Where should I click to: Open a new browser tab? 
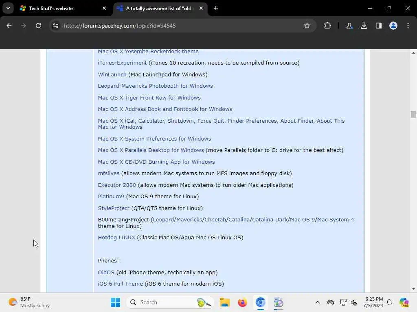(x=216, y=8)
